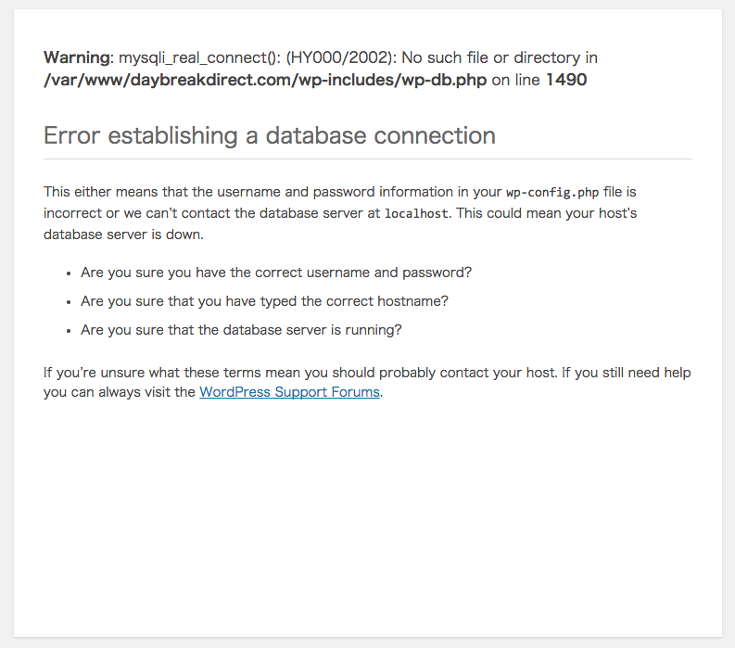Click 'Are you sure that the database server is running?'

coord(241,330)
